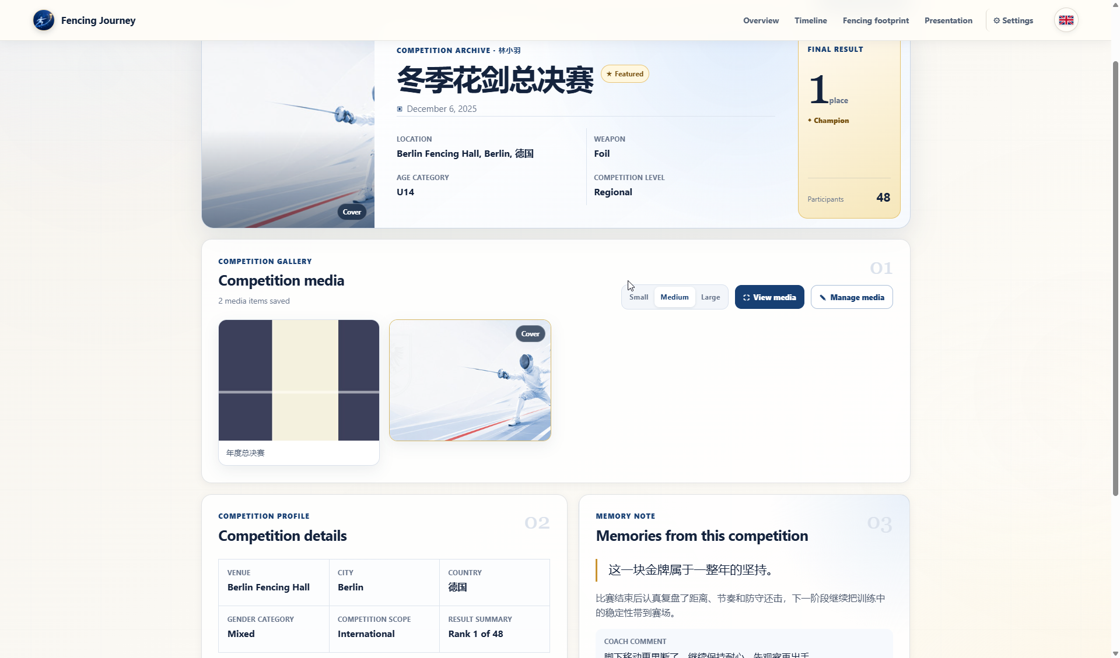Click the Manage media button

852,297
